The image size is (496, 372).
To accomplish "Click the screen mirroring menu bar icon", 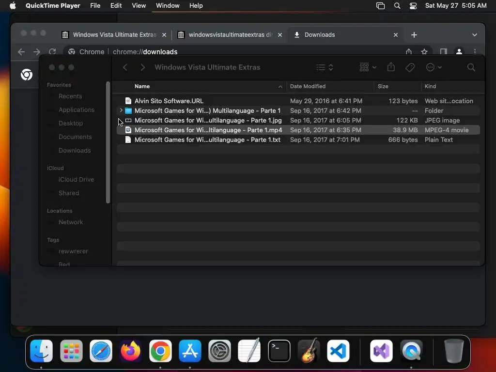I will click(x=381, y=6).
